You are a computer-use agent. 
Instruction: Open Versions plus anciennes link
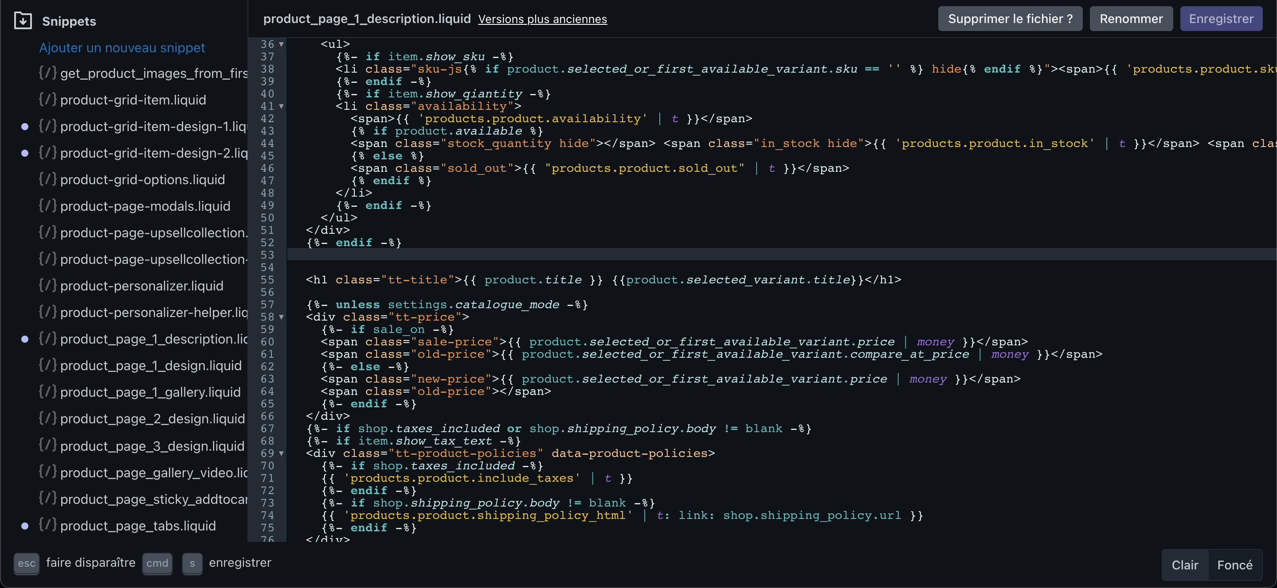coord(542,19)
